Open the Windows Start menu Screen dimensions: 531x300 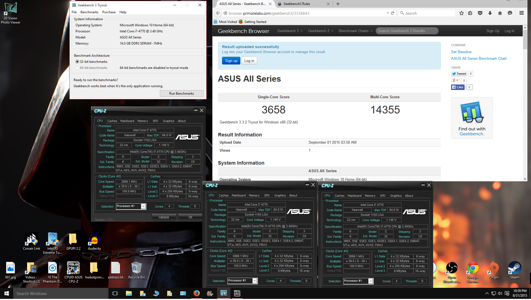pos(7,294)
